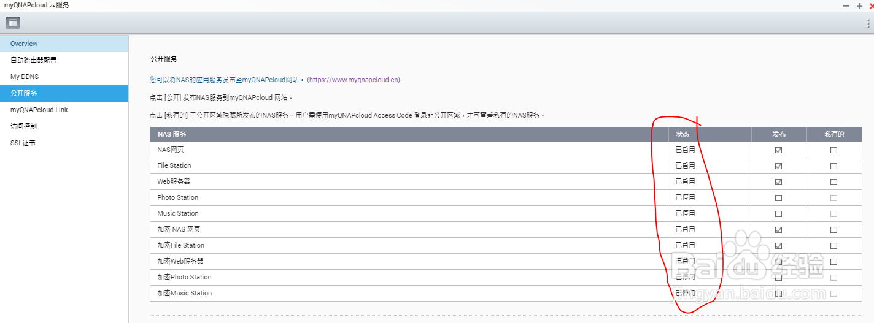Uncheck publish for Web服务器
The image size is (874, 323).
pos(779,182)
